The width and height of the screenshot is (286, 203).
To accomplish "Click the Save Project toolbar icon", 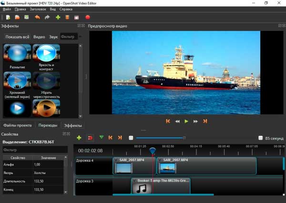I will pos(26,18).
